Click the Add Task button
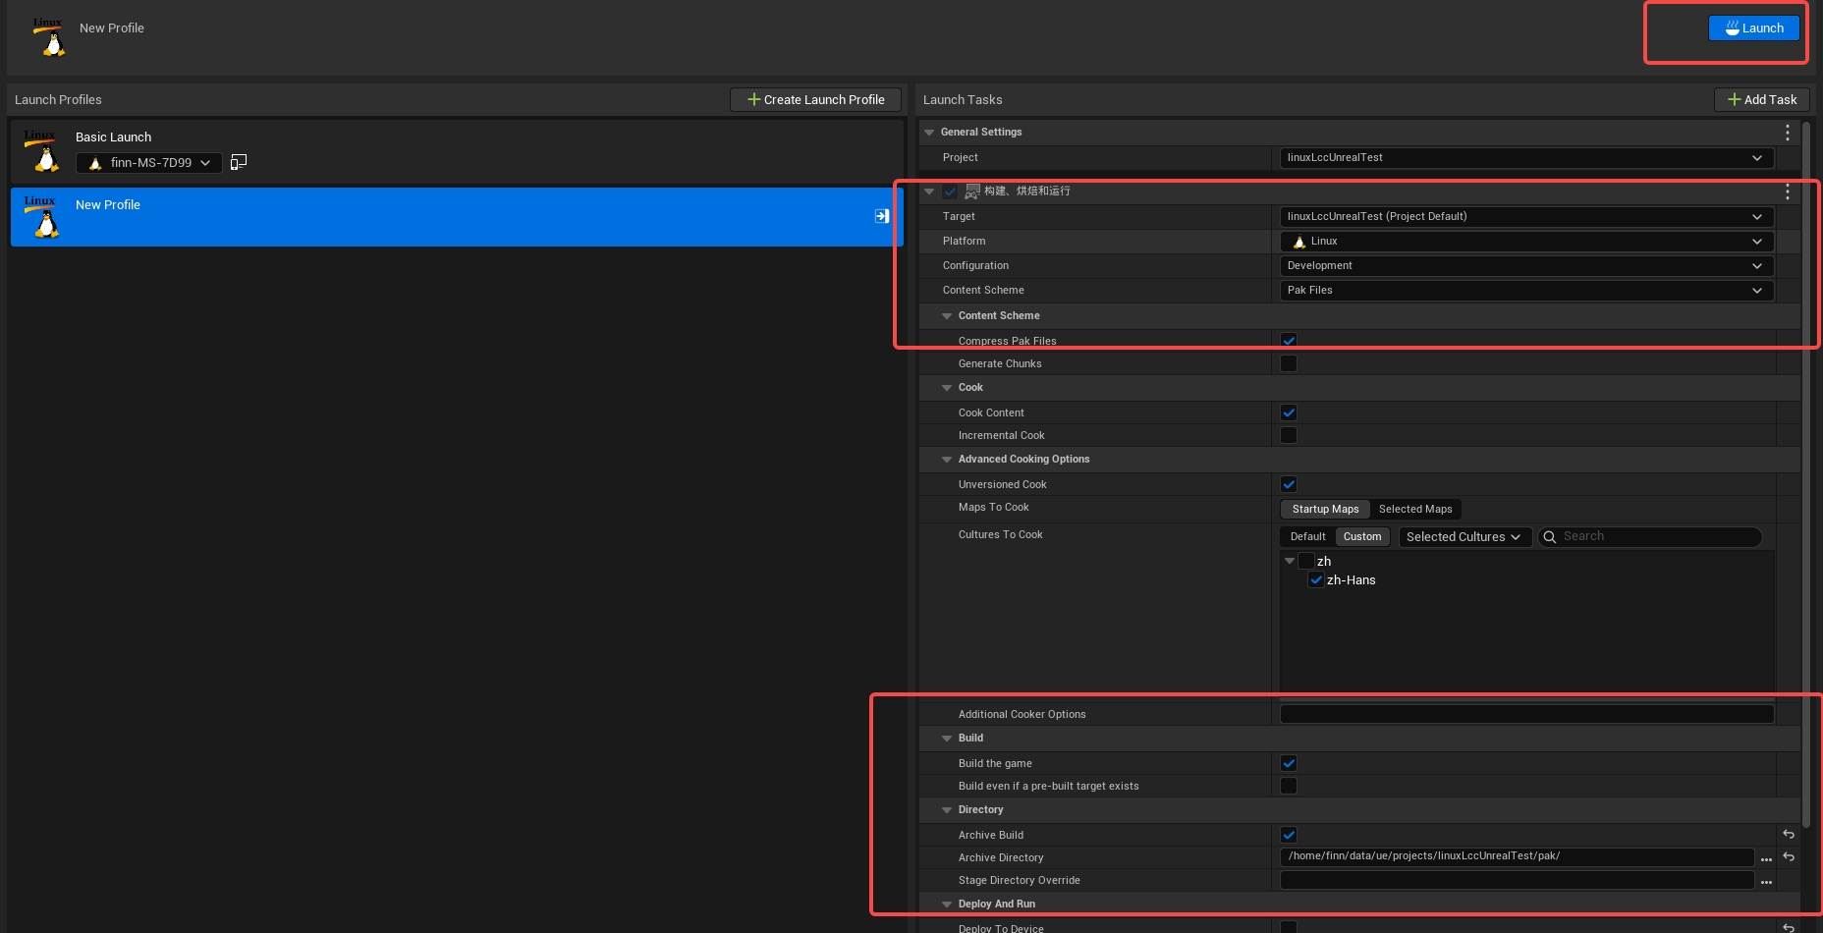1823x933 pixels. (1762, 99)
